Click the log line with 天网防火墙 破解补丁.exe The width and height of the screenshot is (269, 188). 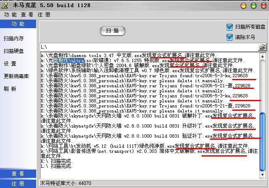148,118
